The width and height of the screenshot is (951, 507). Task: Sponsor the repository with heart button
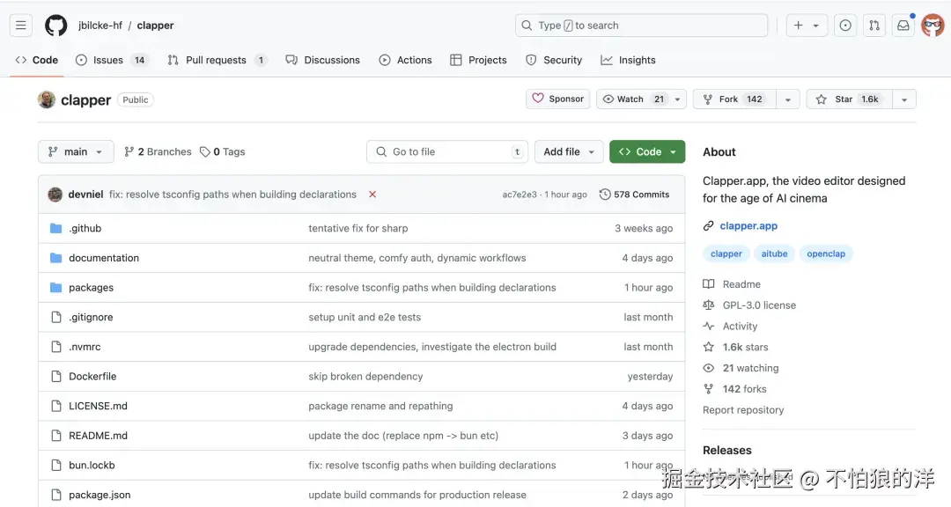click(558, 99)
